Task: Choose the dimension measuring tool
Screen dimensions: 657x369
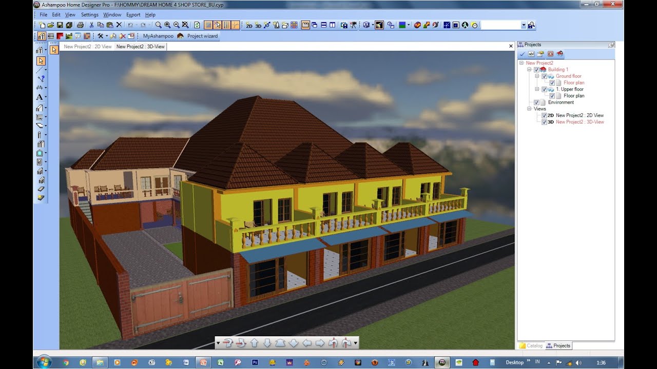Action: [40, 88]
